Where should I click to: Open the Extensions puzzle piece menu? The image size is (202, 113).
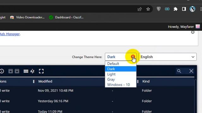(x=175, y=9)
